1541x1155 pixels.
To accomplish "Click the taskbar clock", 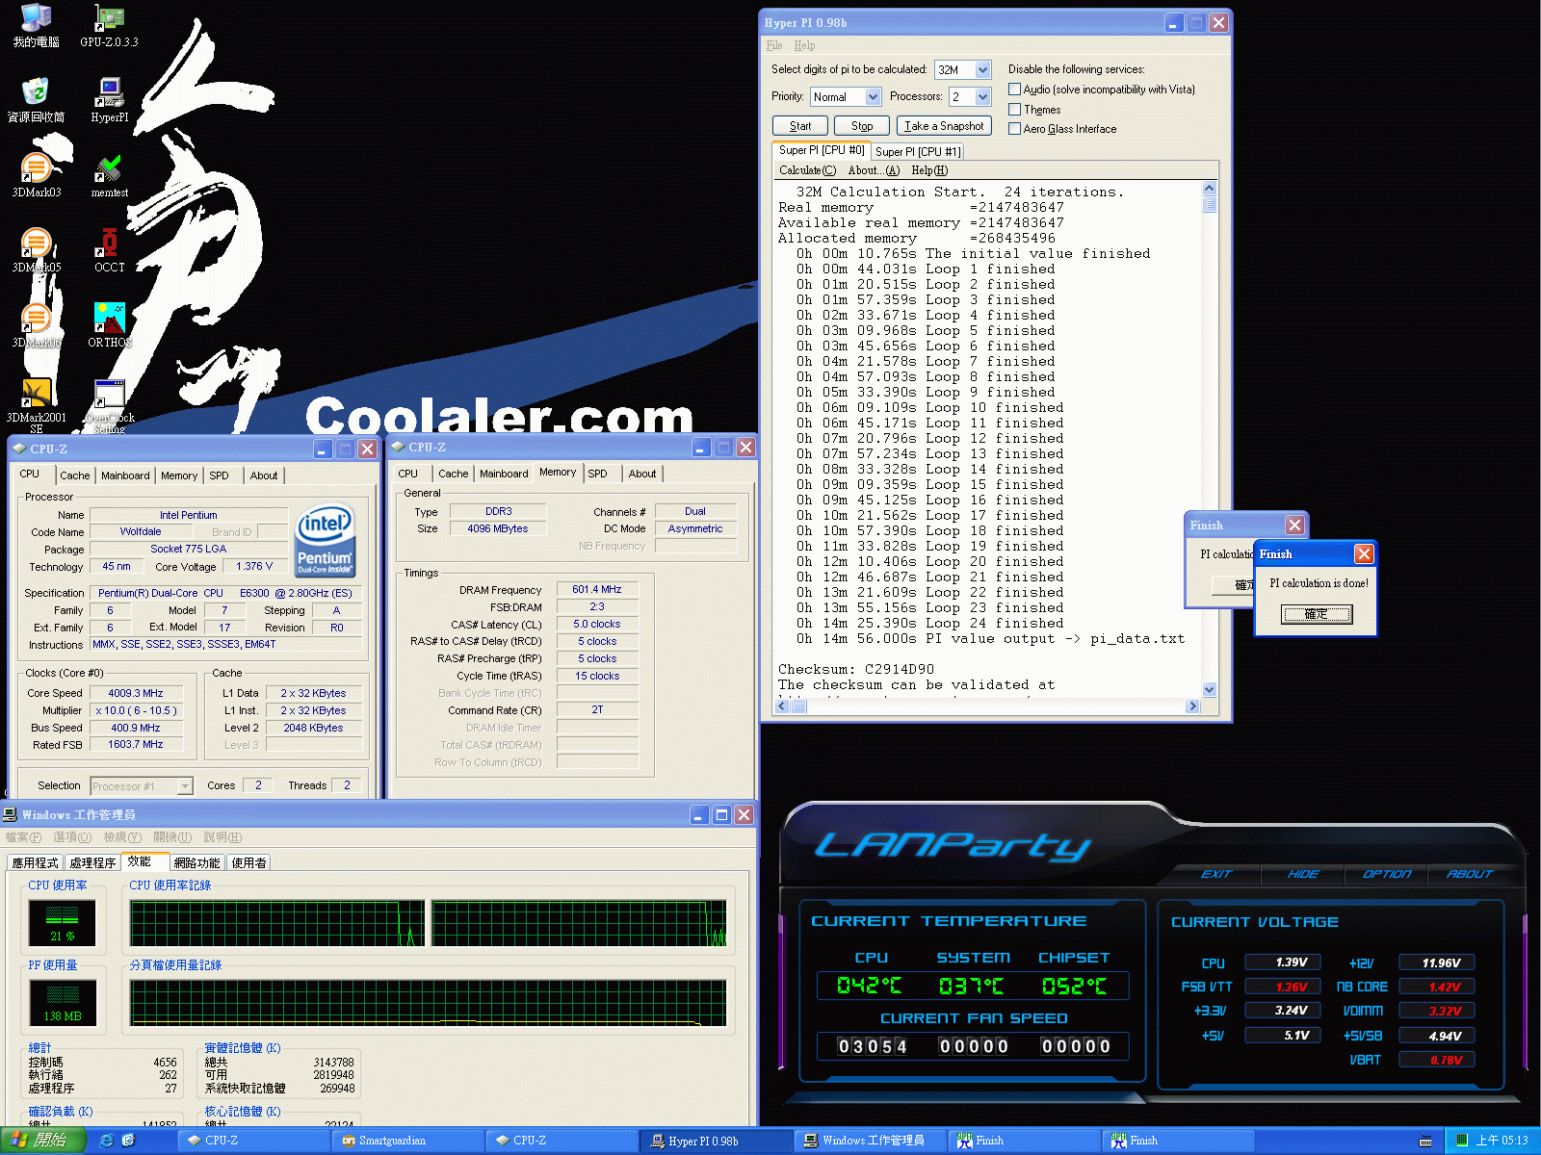I will [1502, 1141].
